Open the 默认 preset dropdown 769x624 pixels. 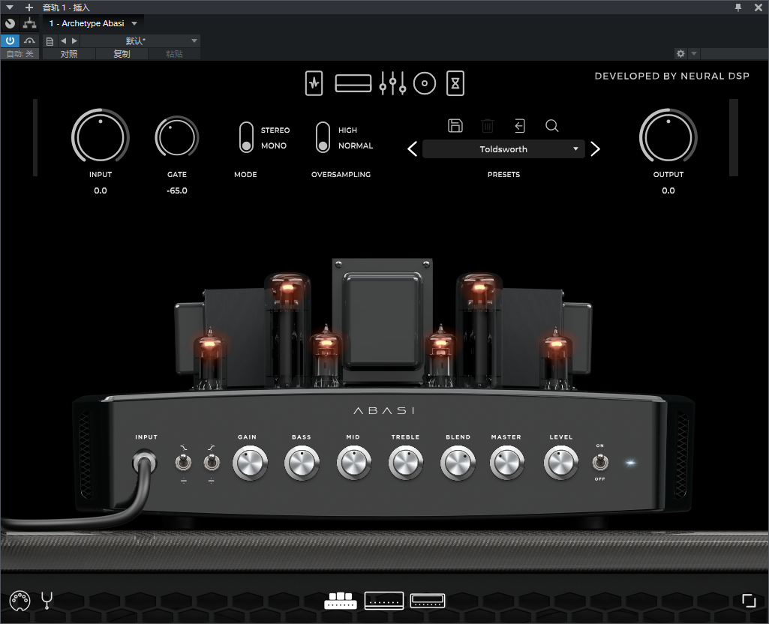(x=140, y=40)
